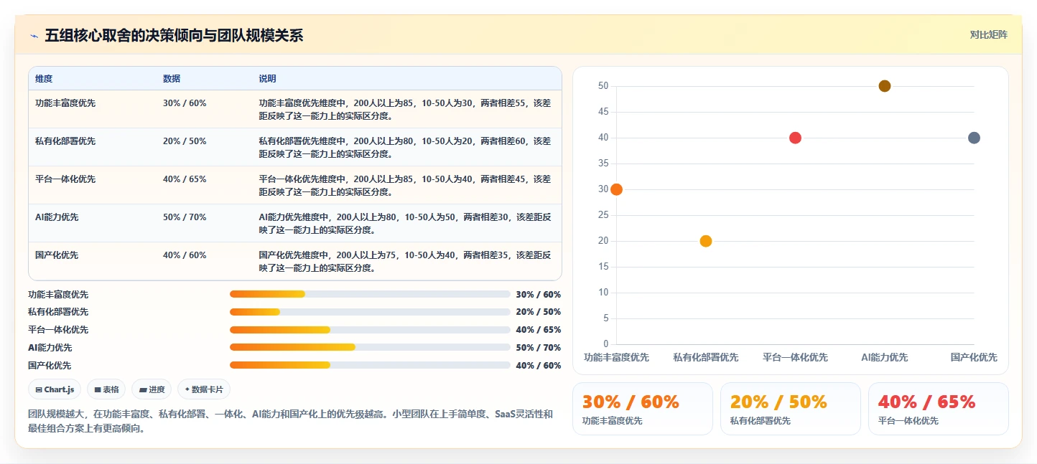Click the Chart.js chip
Image resolution: width=1037 pixels, height=464 pixels.
click(x=55, y=389)
